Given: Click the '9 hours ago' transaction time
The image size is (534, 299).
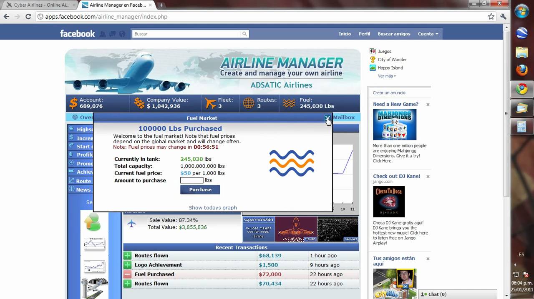Looking at the screenshot, I should coord(325,265).
